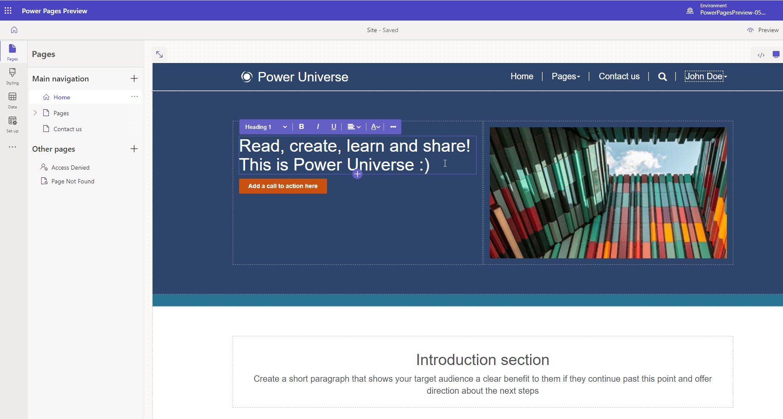Open the Styling workspace
This screenshot has height=419, width=783.
click(x=12, y=76)
